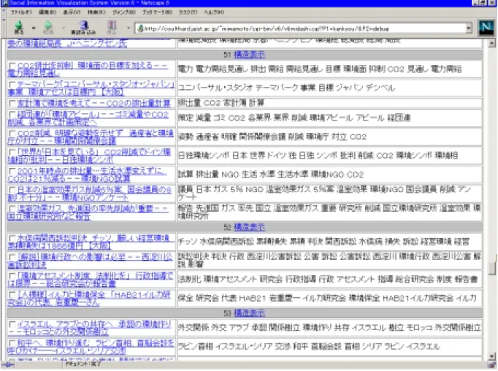Open the [人模様]イルカと環境保全 link

89,298
